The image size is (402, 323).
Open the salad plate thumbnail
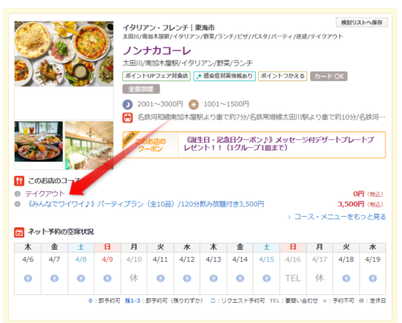(x=39, y=141)
